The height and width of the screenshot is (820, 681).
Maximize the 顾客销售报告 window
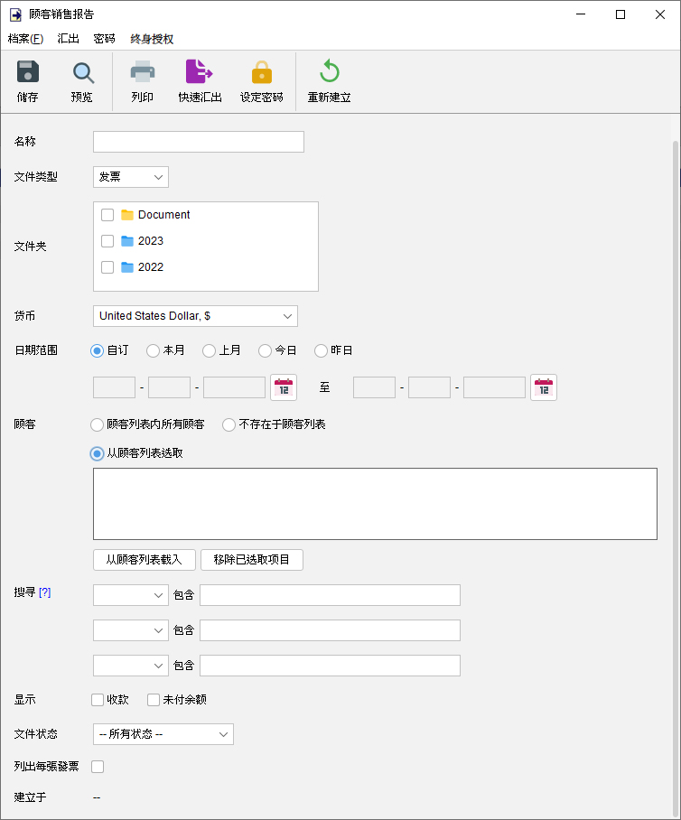point(620,14)
